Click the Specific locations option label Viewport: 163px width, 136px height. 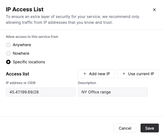29,62
